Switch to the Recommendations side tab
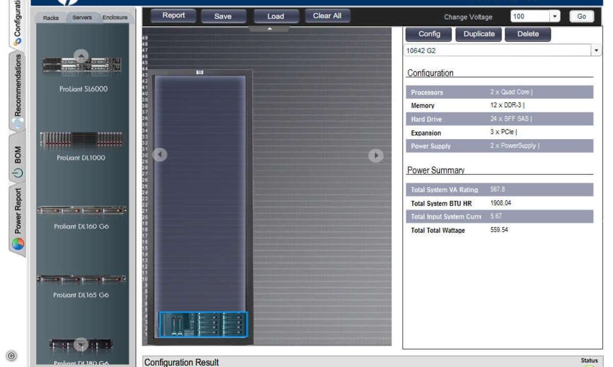The image size is (613, 367). point(17,90)
